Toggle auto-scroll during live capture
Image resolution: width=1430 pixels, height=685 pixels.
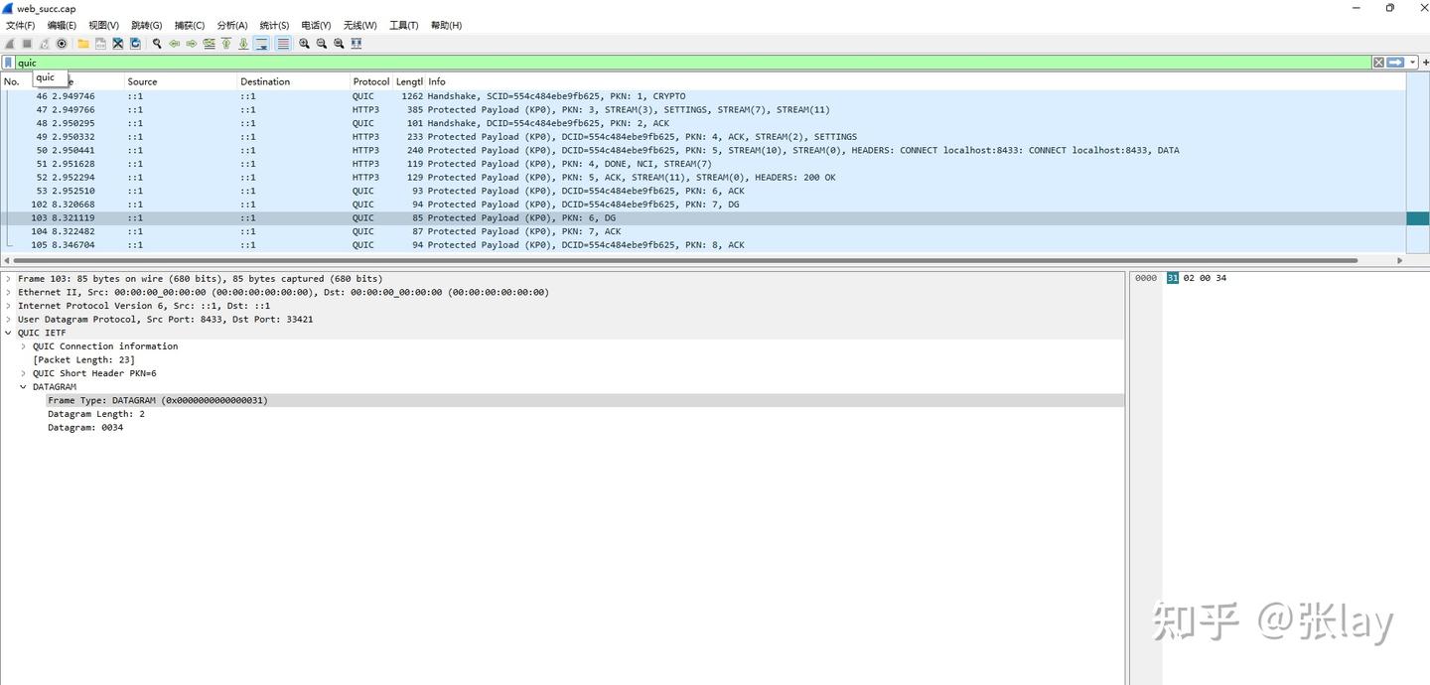261,44
